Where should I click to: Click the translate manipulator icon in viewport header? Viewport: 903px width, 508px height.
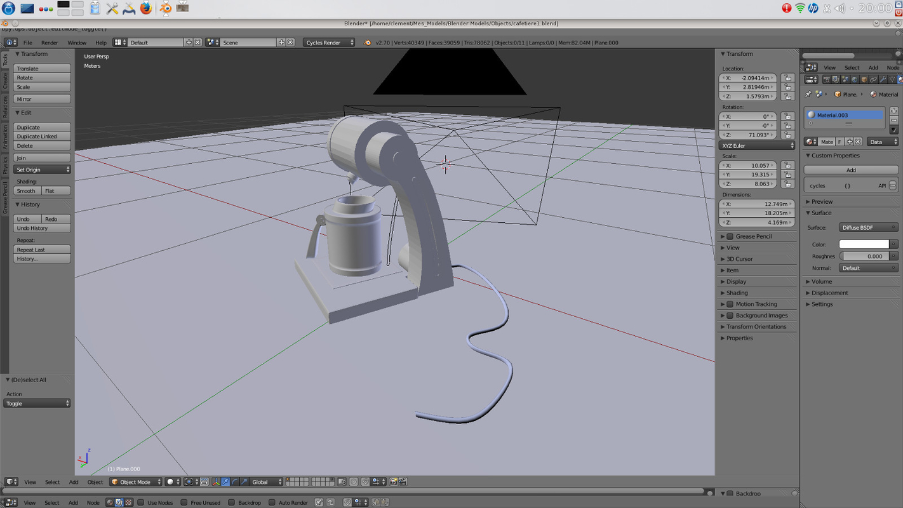click(225, 481)
